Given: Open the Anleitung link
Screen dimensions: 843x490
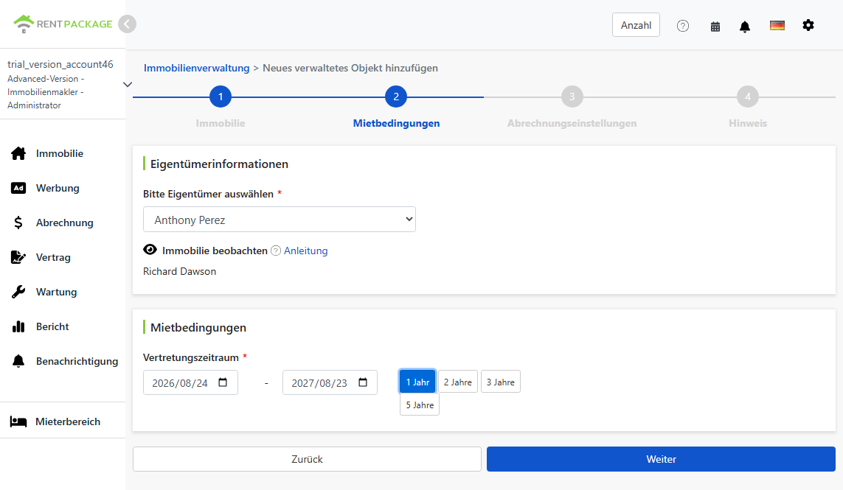Looking at the screenshot, I should pos(305,251).
